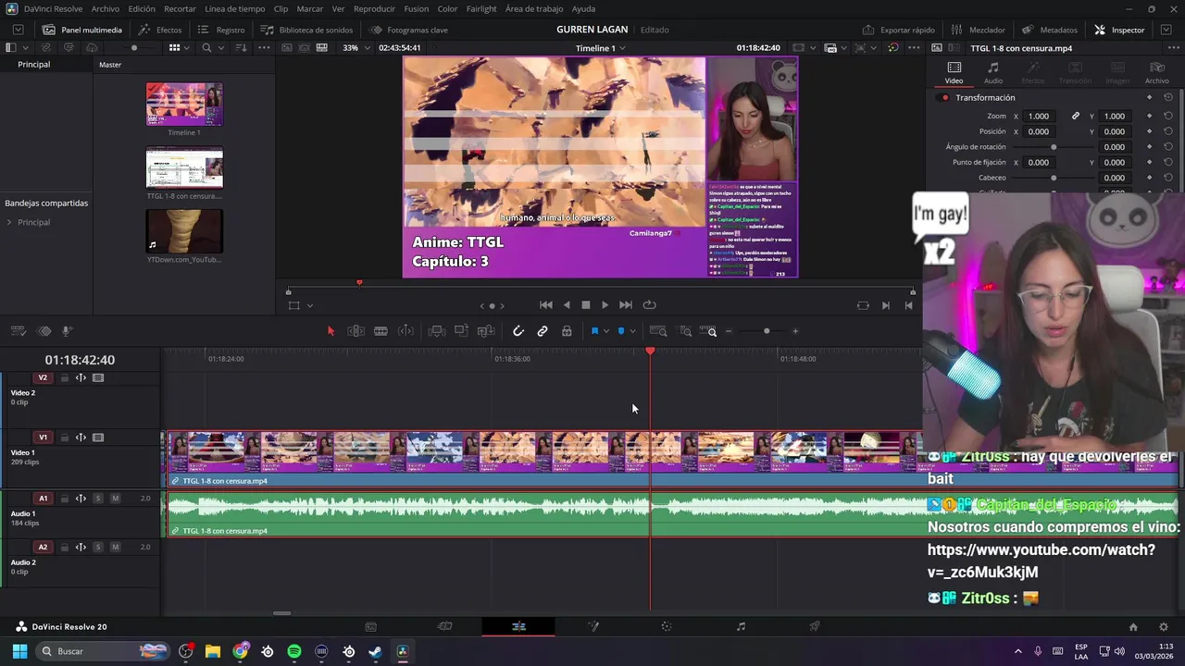Viewport: 1185px width, 666px height.
Task: Adjust the timeline zoom slider
Action: tap(767, 331)
